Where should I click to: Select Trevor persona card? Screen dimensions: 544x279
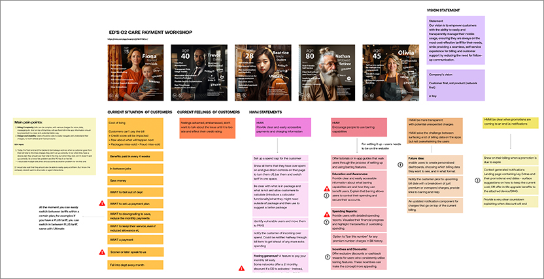[199, 73]
